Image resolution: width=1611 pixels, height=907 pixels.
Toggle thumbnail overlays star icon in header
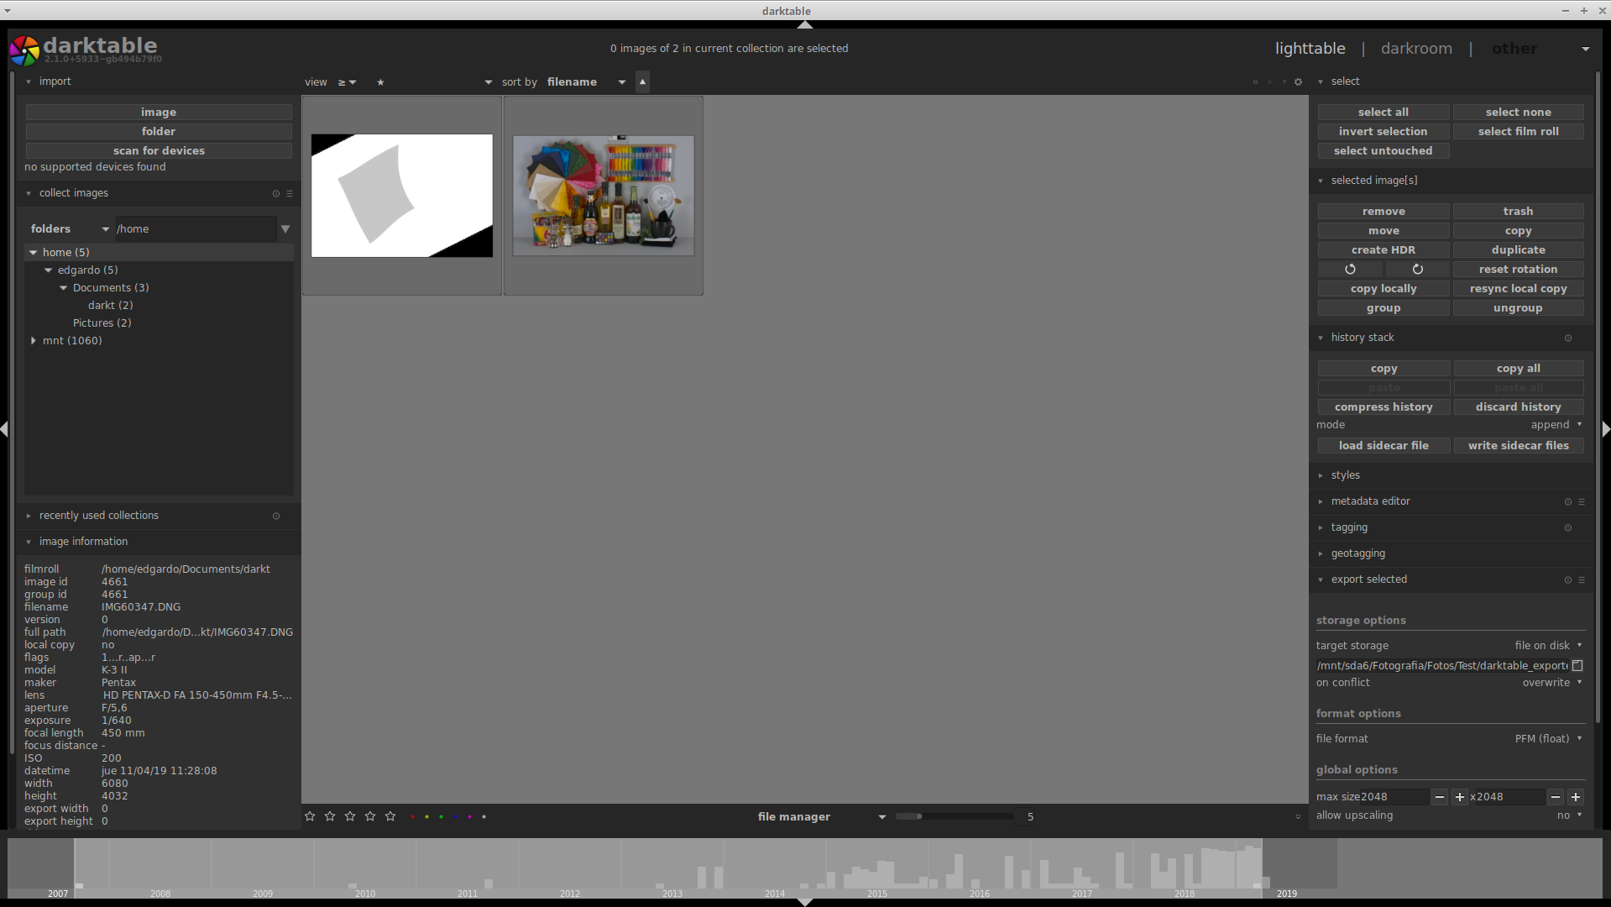pyautogui.click(x=1270, y=82)
